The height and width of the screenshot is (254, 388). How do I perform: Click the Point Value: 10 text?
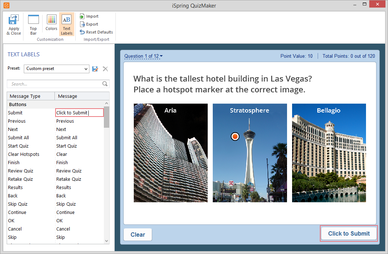pos(296,56)
